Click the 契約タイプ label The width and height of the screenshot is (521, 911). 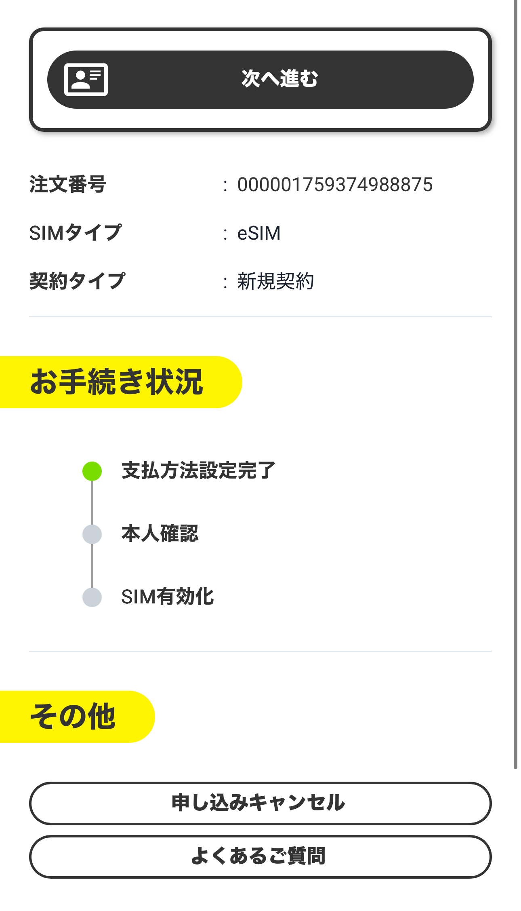[x=77, y=281]
